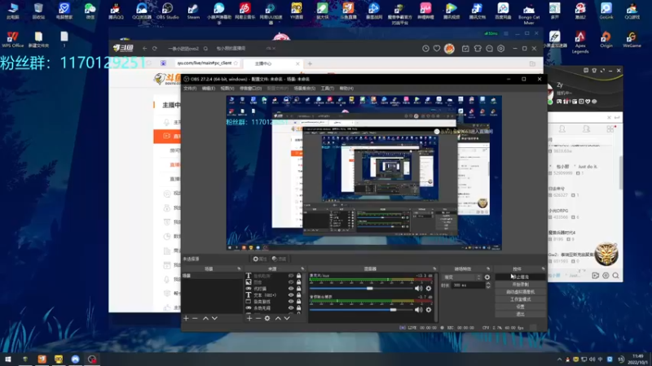Mute the lower mixer channel speaker icon
This screenshot has height=366, width=652.
tap(418, 310)
